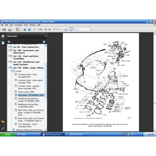Expand Sec 120 - Distributors and Spark Systems
This screenshot has height=156, width=156.
(x=9, y=62)
